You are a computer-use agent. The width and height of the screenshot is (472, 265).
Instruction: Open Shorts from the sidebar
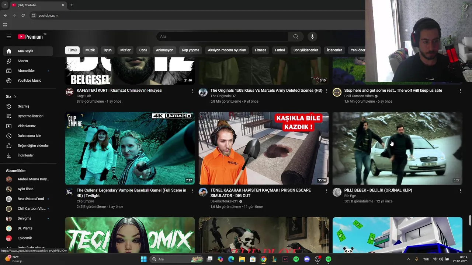click(28, 61)
